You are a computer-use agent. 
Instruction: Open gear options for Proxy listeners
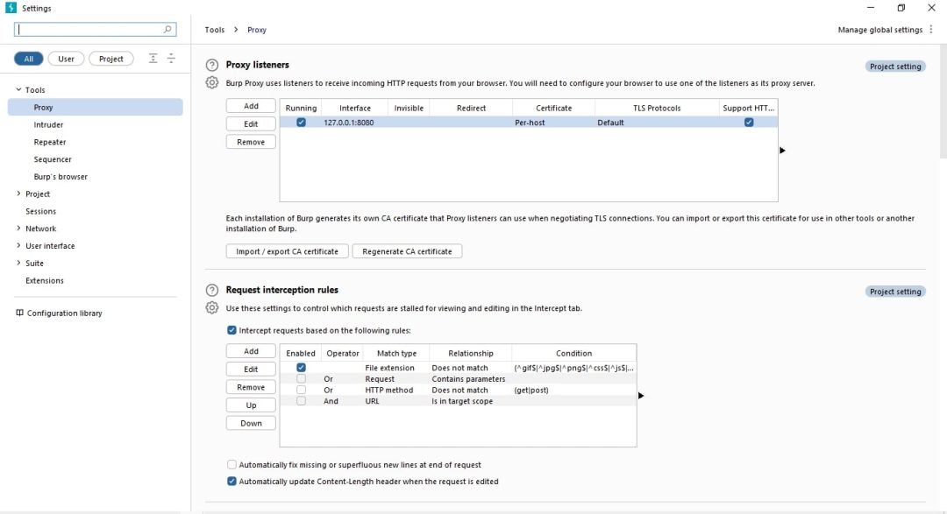point(212,82)
